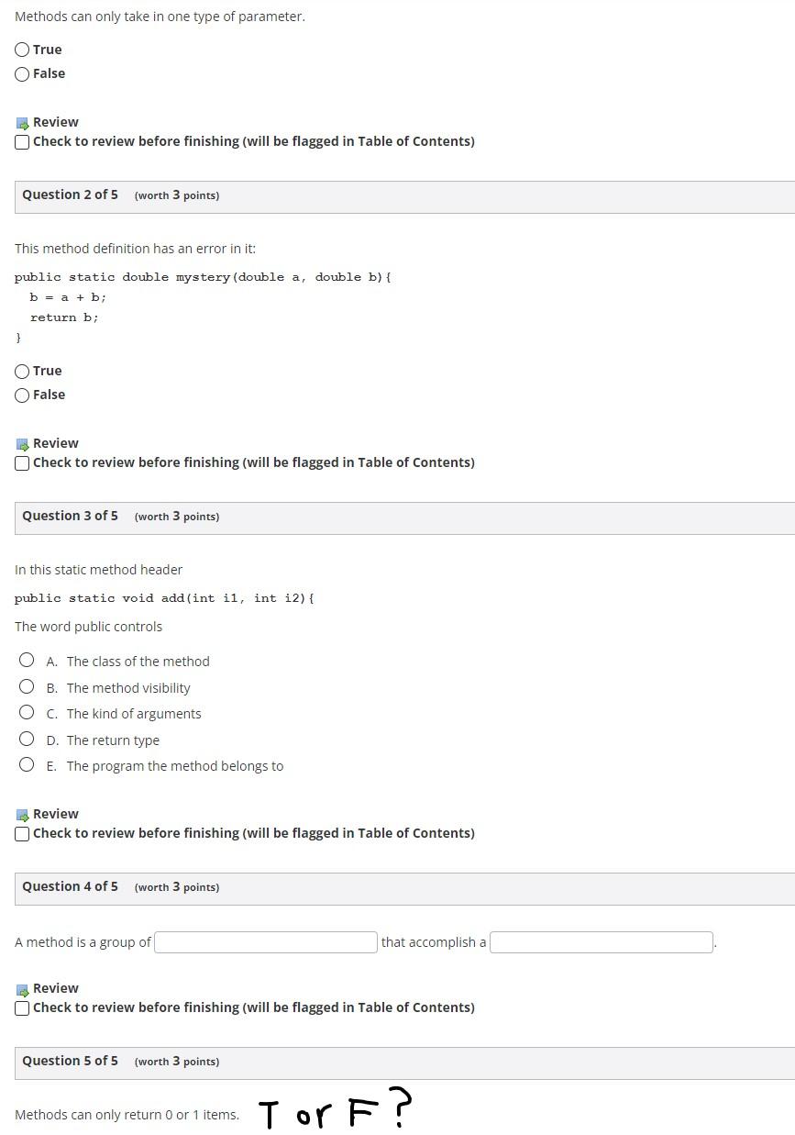The height and width of the screenshot is (1135, 795).
Task: Select option E about program the method belongs to
Action: pyautogui.click(x=27, y=763)
